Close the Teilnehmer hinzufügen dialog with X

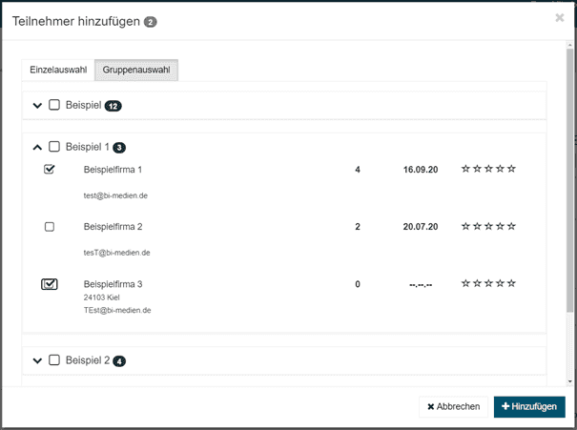[x=559, y=17]
